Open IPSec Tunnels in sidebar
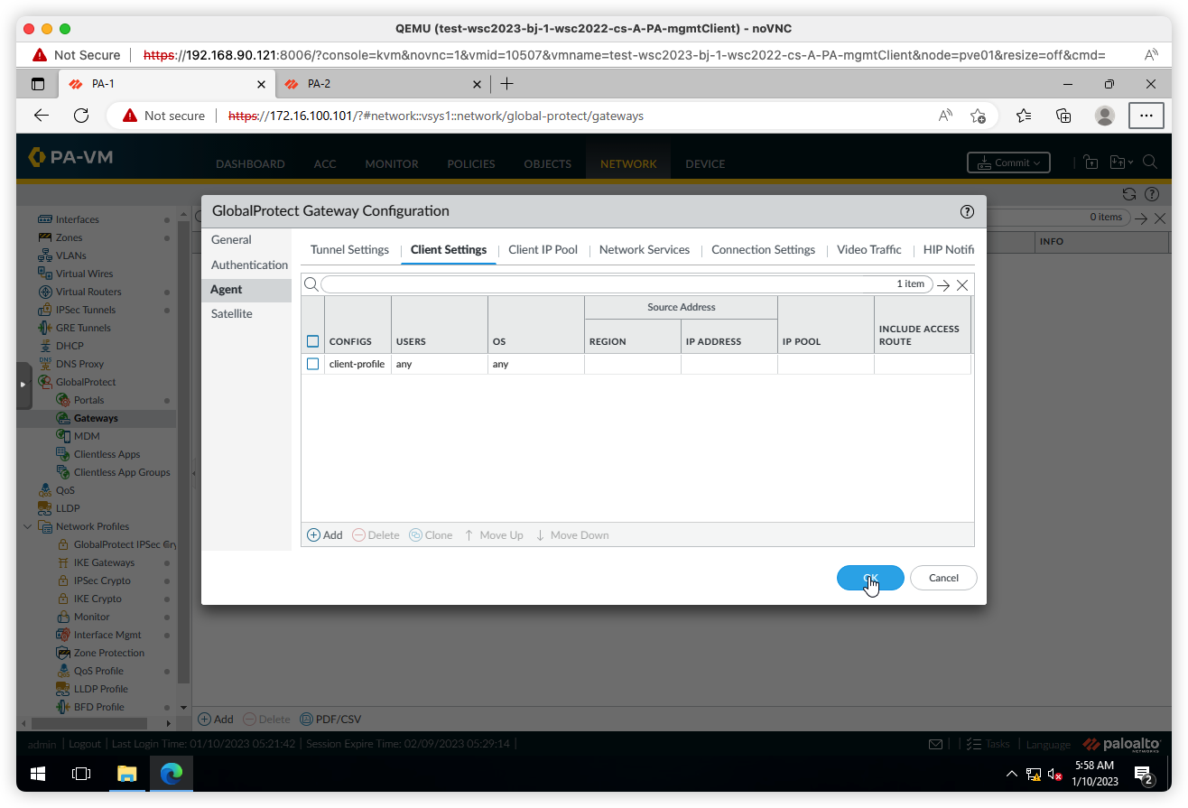Viewport: 1188px width, 808px height. point(85,310)
